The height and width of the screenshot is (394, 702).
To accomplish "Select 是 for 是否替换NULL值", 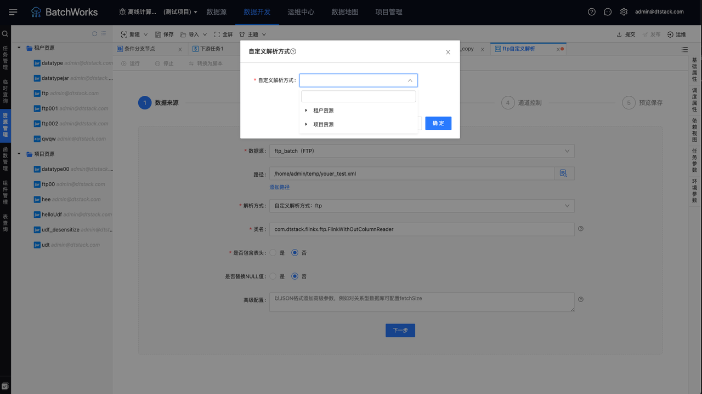I will click(273, 276).
